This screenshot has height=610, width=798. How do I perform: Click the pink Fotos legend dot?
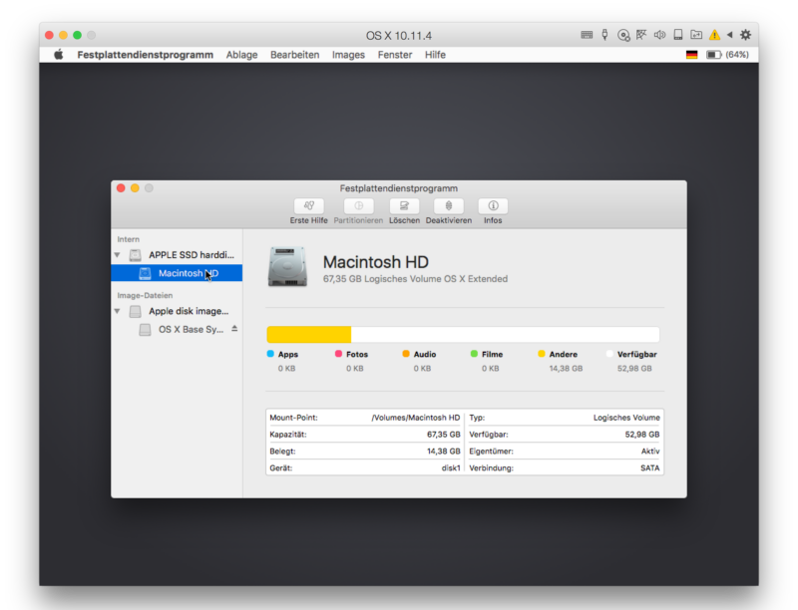click(x=338, y=354)
